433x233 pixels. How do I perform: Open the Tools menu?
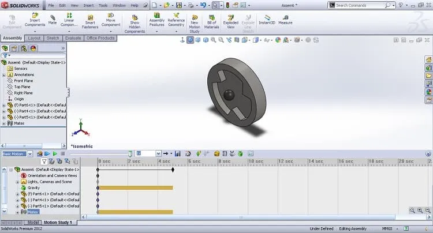click(x=103, y=5)
